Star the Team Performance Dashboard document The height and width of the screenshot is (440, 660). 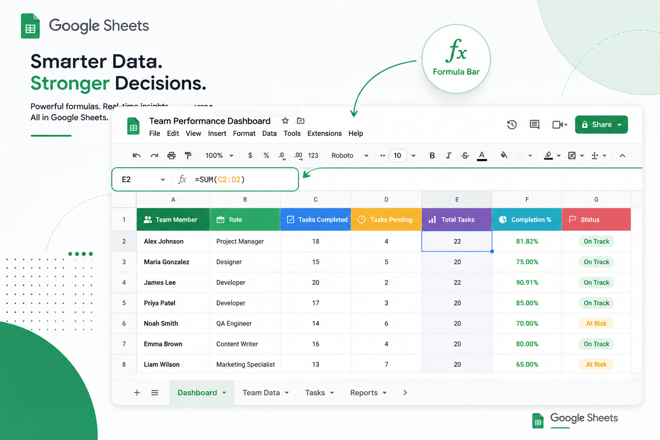point(285,121)
